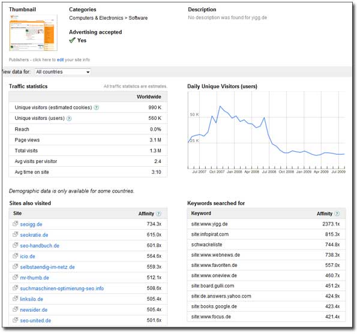This screenshot has height=334, width=357.
Task: Click help icon next to Unique visitors (users)
Action: click(x=69, y=118)
